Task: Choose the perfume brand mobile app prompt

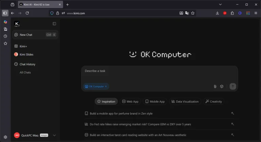Action: tap(159, 113)
